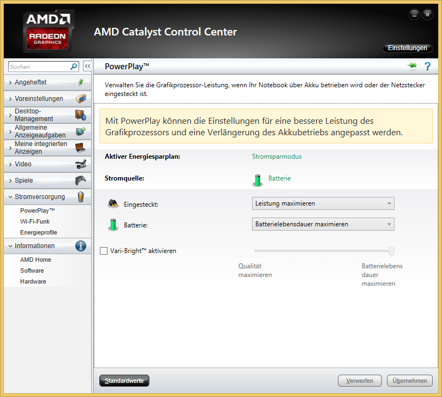Click the Desktop-Management monitor icon
This screenshot has height=397, width=442.
click(x=80, y=115)
